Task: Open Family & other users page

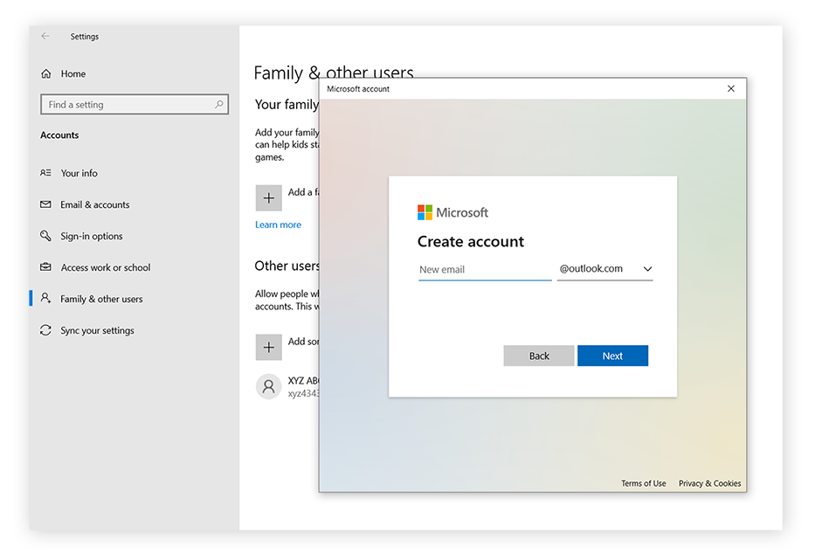Action: pyautogui.click(x=101, y=299)
